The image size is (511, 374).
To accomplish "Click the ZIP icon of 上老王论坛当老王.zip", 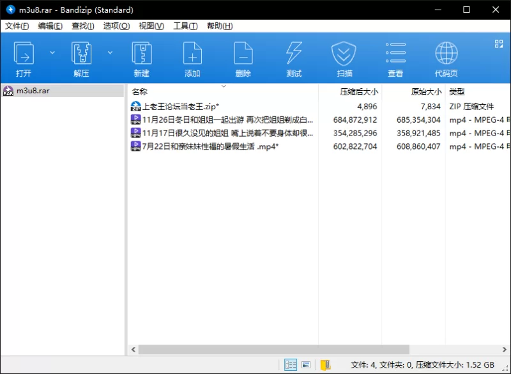I will point(135,106).
